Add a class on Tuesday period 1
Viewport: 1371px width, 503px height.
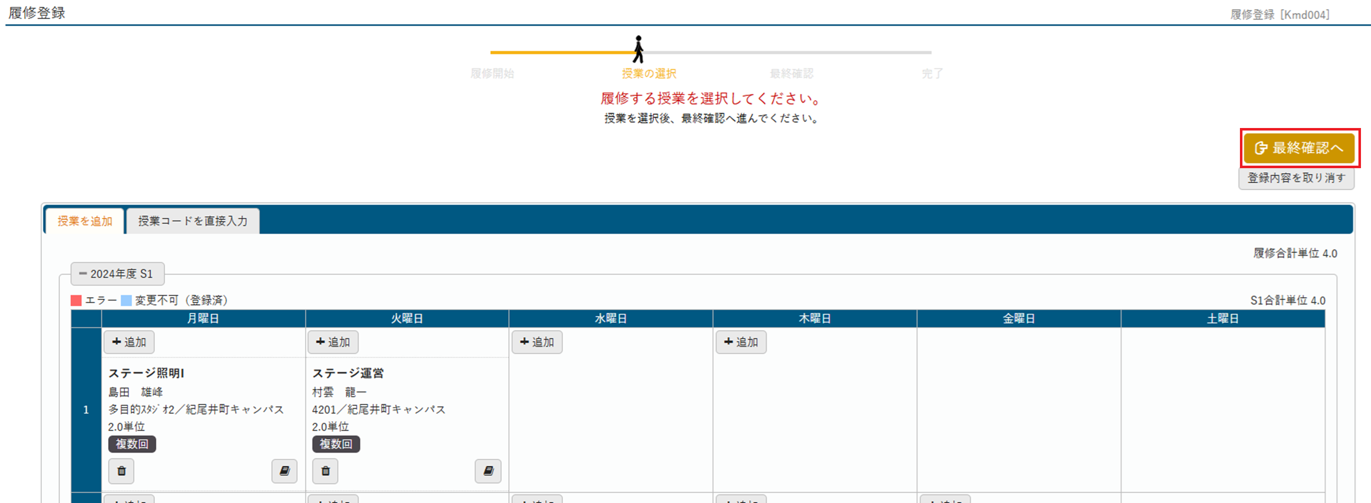coord(332,342)
